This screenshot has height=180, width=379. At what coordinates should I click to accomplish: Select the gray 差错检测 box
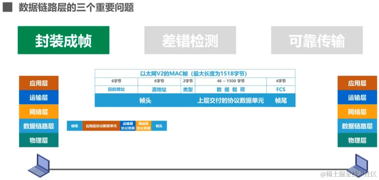190,40
